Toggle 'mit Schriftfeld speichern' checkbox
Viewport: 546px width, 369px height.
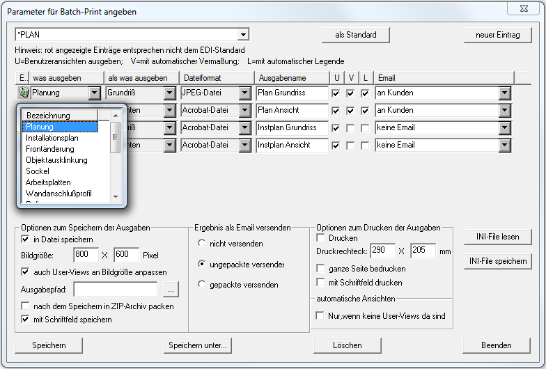tap(25, 319)
